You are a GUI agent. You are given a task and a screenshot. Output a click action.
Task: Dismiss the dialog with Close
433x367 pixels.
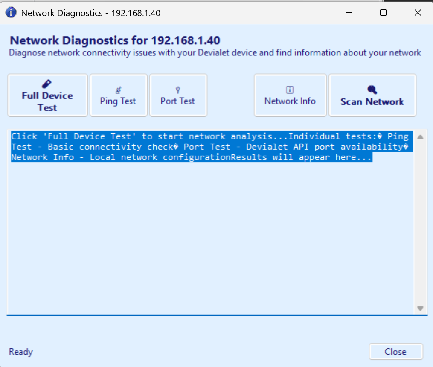[395, 352]
